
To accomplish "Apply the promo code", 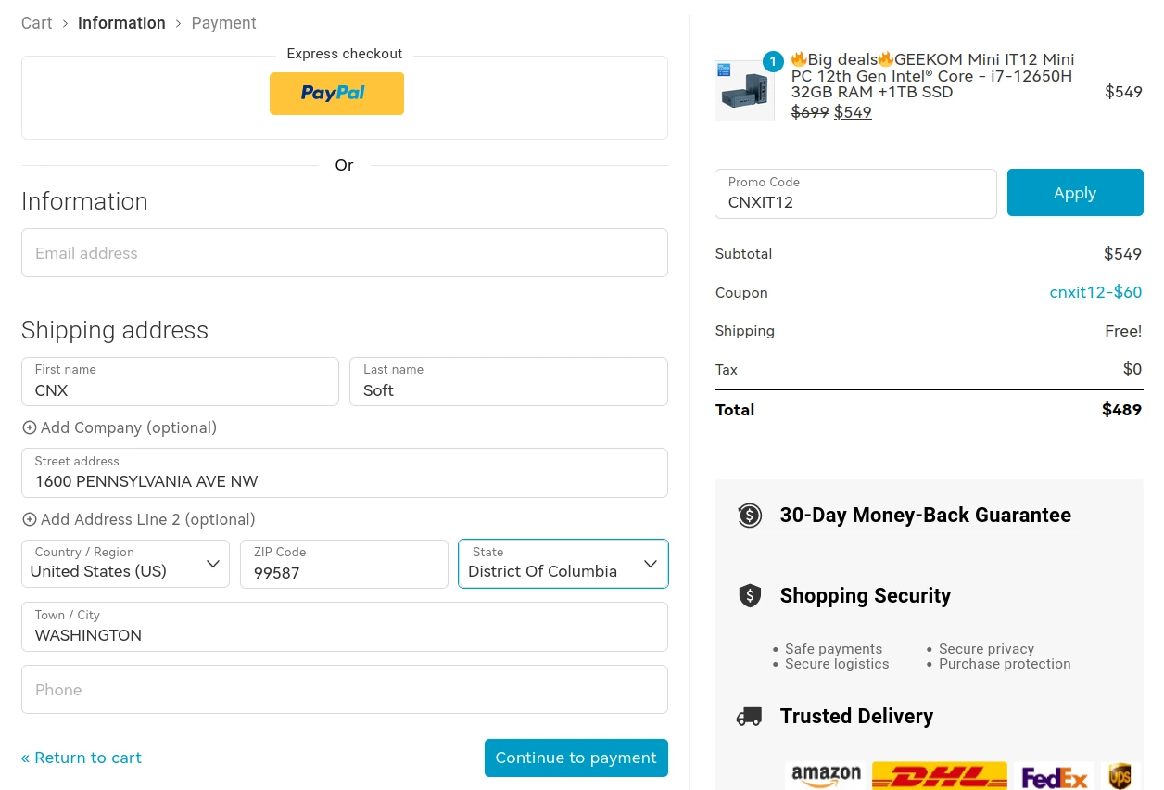I will click(1075, 193).
